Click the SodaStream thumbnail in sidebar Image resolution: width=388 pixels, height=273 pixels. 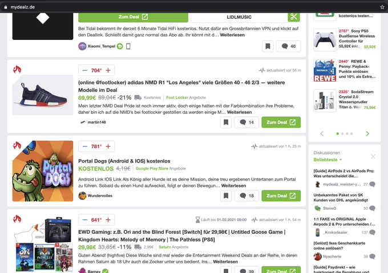point(325,100)
